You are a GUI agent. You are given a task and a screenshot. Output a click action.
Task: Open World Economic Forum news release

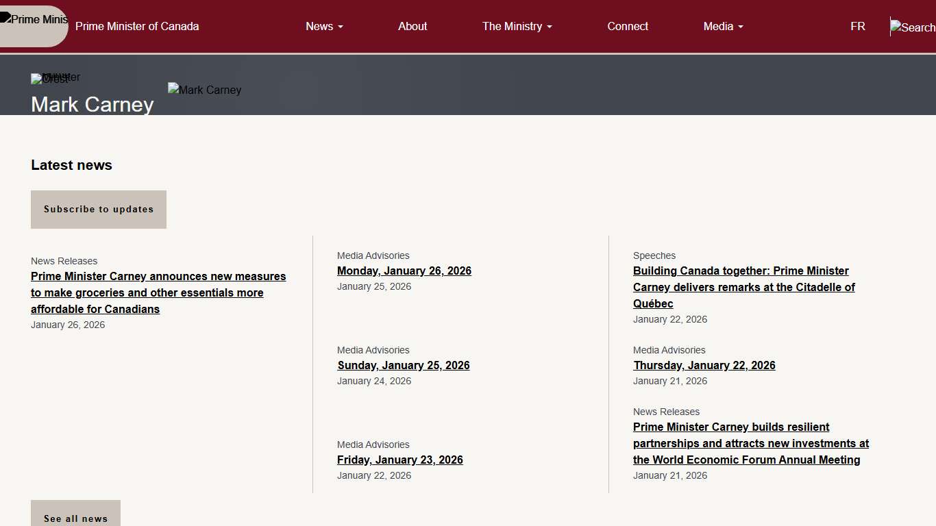coord(750,443)
